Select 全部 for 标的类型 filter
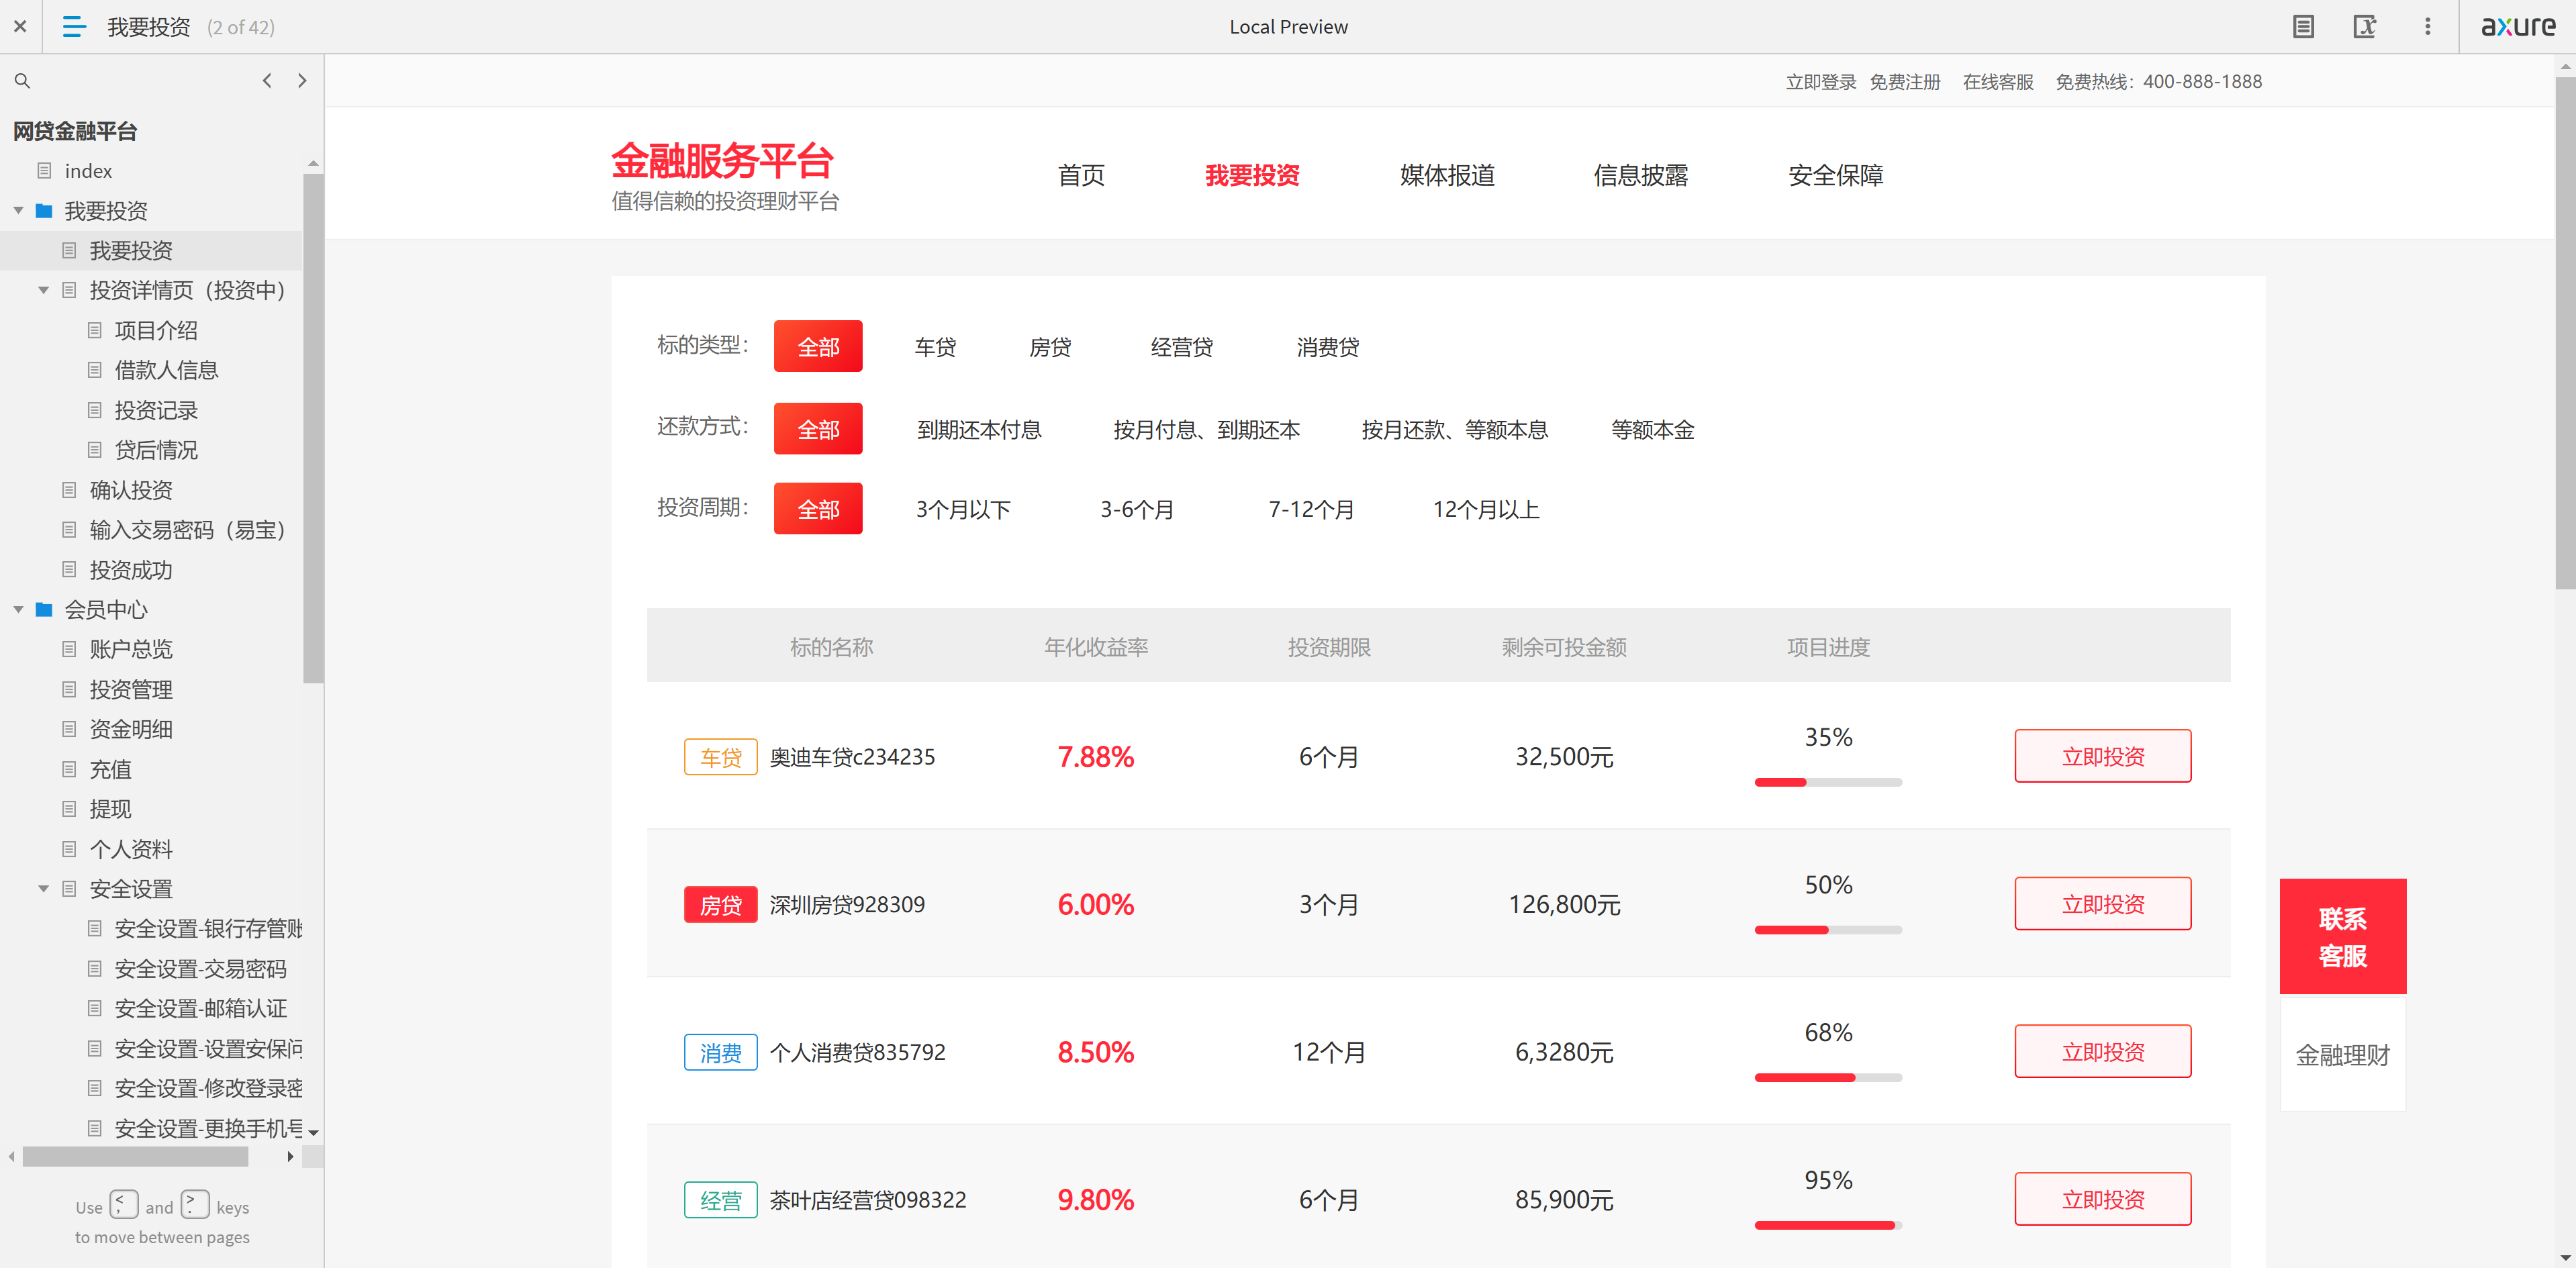 [x=818, y=346]
